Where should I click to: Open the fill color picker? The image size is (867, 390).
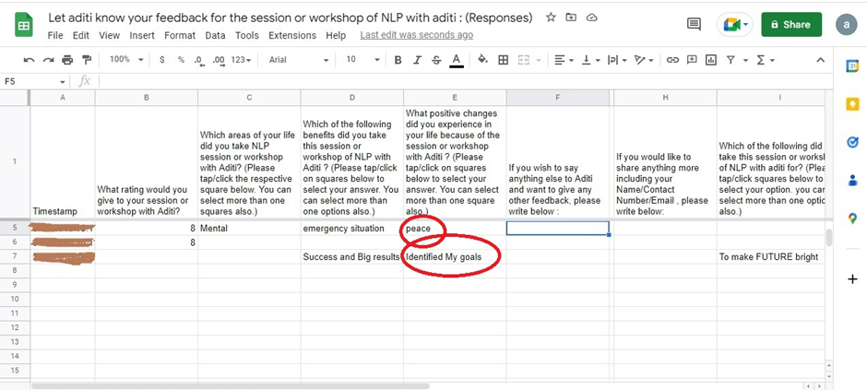pyautogui.click(x=480, y=60)
